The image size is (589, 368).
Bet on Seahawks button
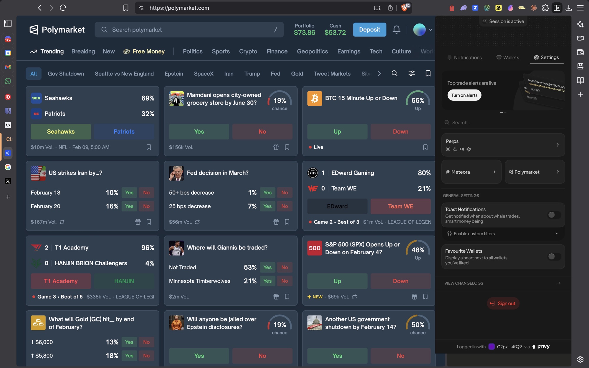coord(61,132)
